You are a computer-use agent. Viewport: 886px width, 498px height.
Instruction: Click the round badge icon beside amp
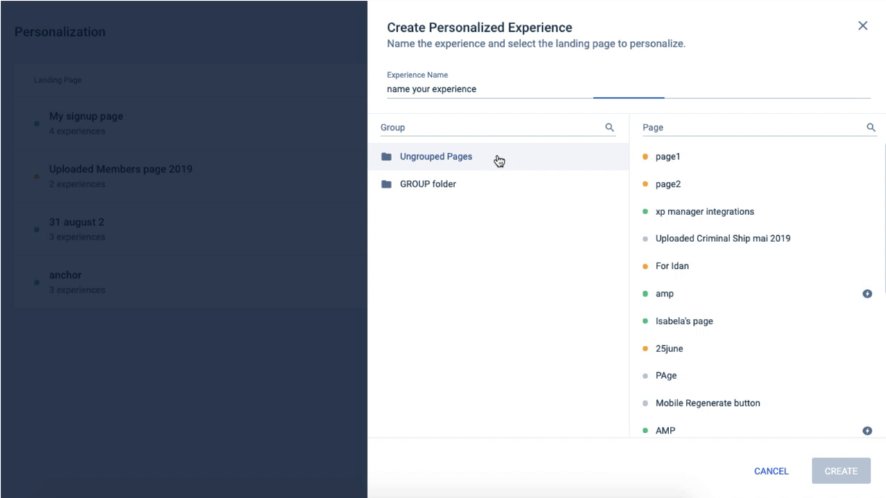point(867,294)
